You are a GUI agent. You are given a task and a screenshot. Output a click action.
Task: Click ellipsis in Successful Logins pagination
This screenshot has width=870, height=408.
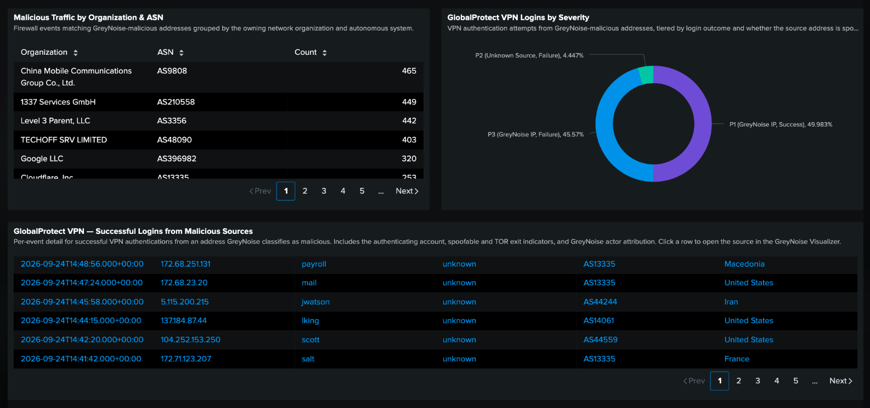click(x=815, y=381)
